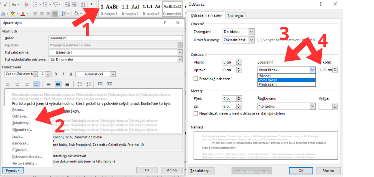The height and width of the screenshot is (177, 374).
Task: Open font name dropdown Calibri
Action: tap(21, 74)
